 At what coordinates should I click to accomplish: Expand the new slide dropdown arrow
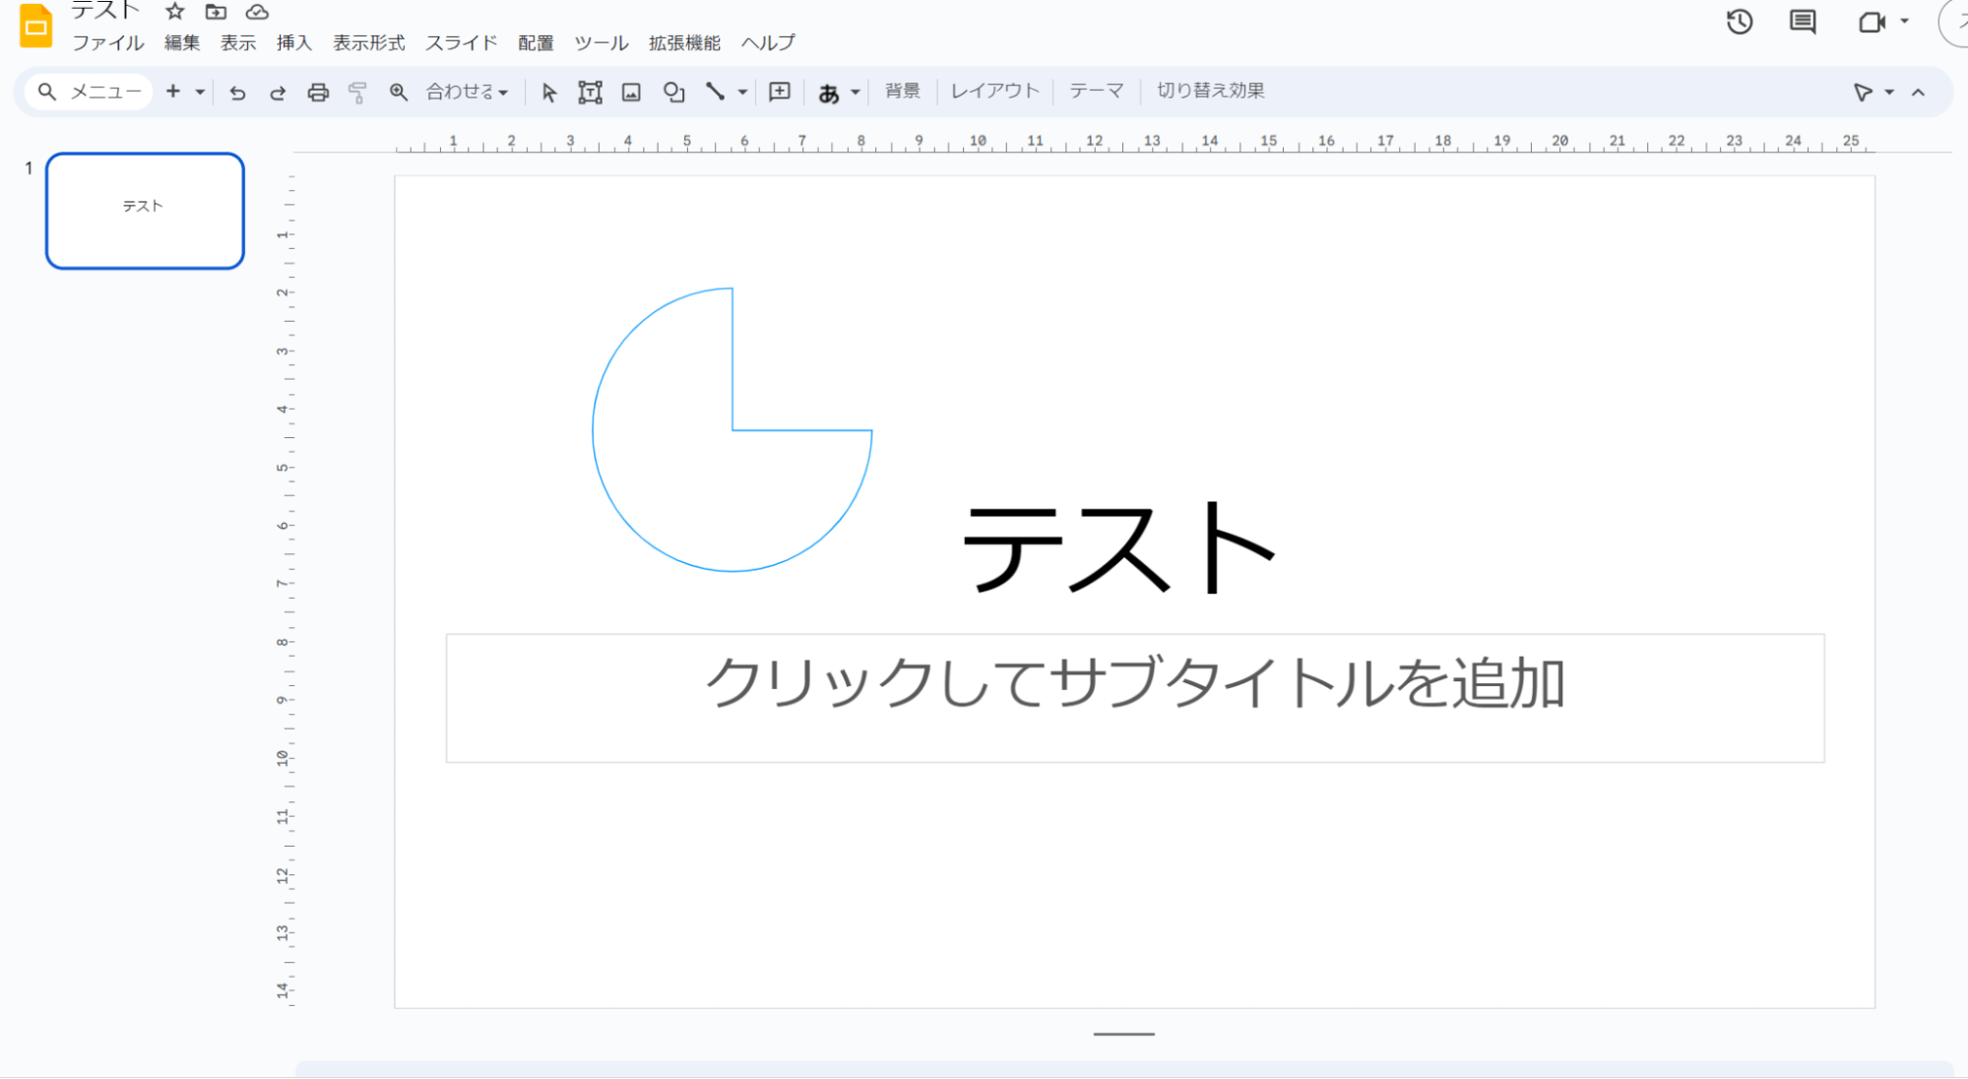(x=200, y=93)
